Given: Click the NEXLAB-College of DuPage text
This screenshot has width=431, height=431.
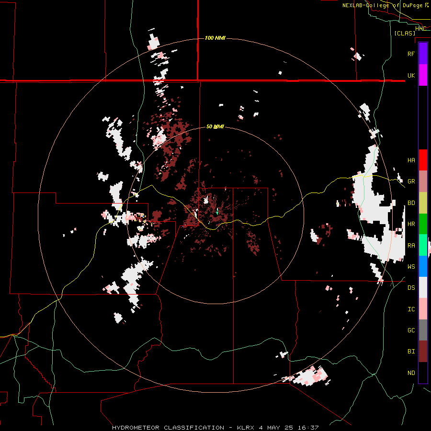Looking at the screenshot, I should 382,5.
